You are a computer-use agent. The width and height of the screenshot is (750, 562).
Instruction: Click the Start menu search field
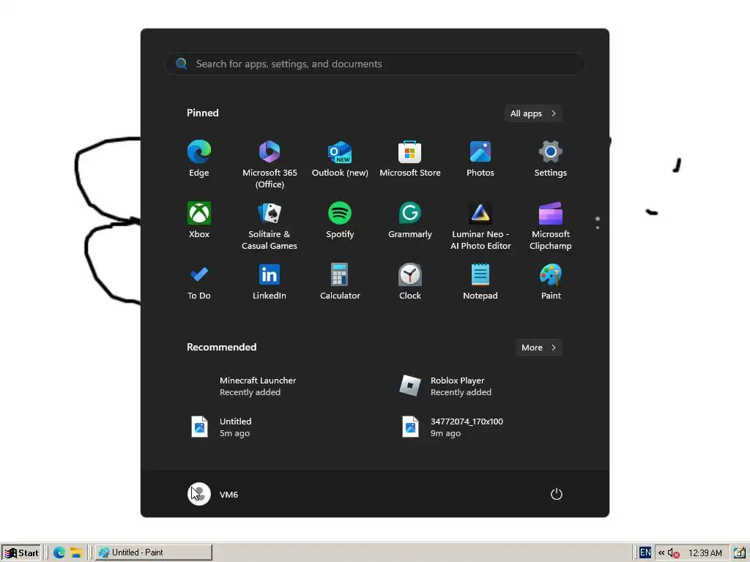coord(375,64)
